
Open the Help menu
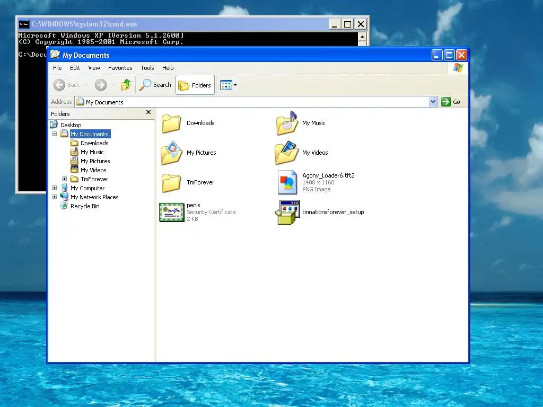click(168, 68)
